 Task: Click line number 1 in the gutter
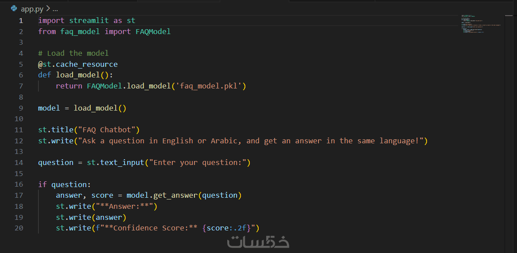(21, 21)
